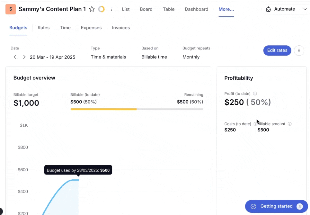Open the Getting started panel
310x215 pixels.
click(x=276, y=206)
